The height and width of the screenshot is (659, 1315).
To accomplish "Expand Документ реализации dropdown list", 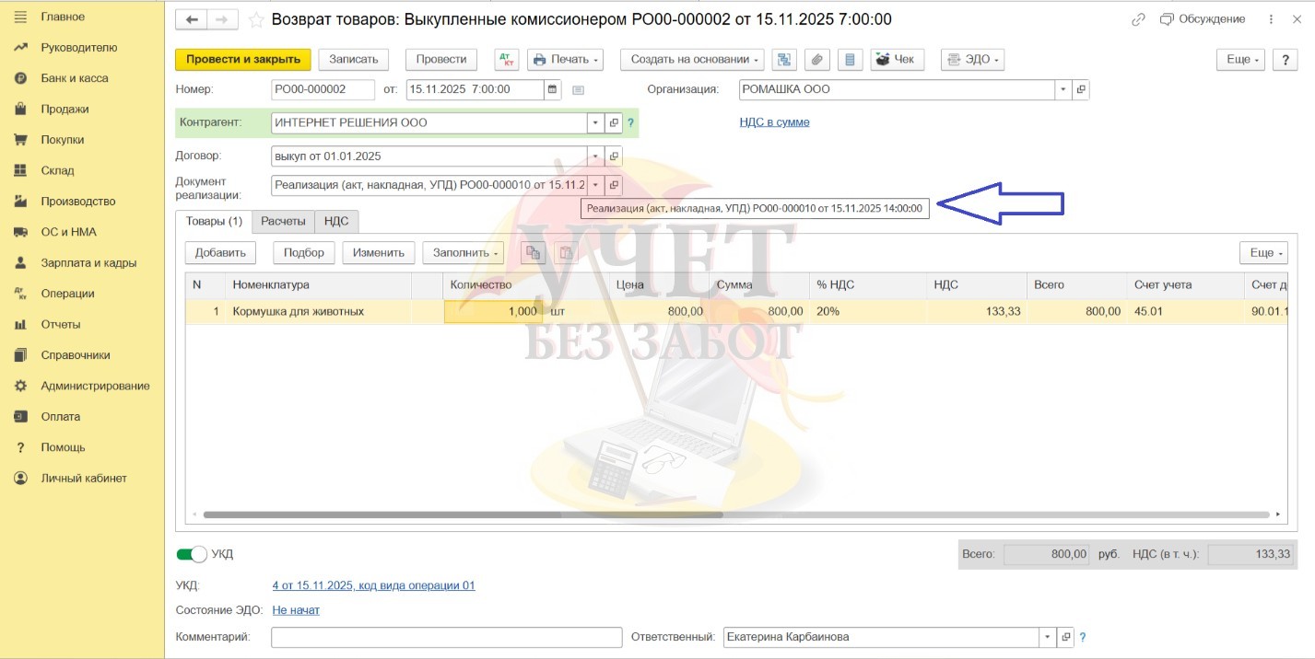I will point(596,185).
